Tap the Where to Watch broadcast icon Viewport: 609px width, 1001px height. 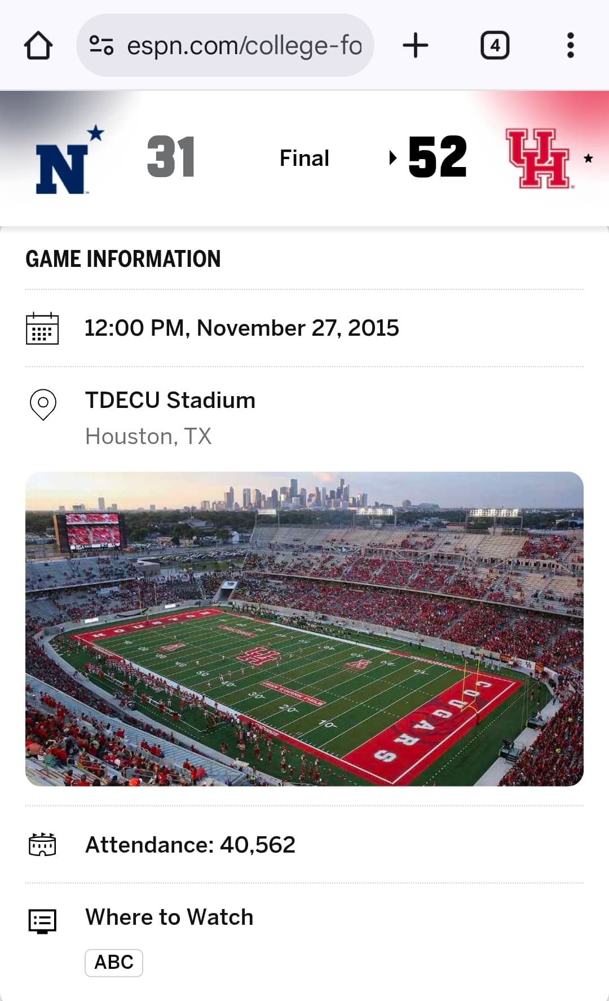pos(42,921)
